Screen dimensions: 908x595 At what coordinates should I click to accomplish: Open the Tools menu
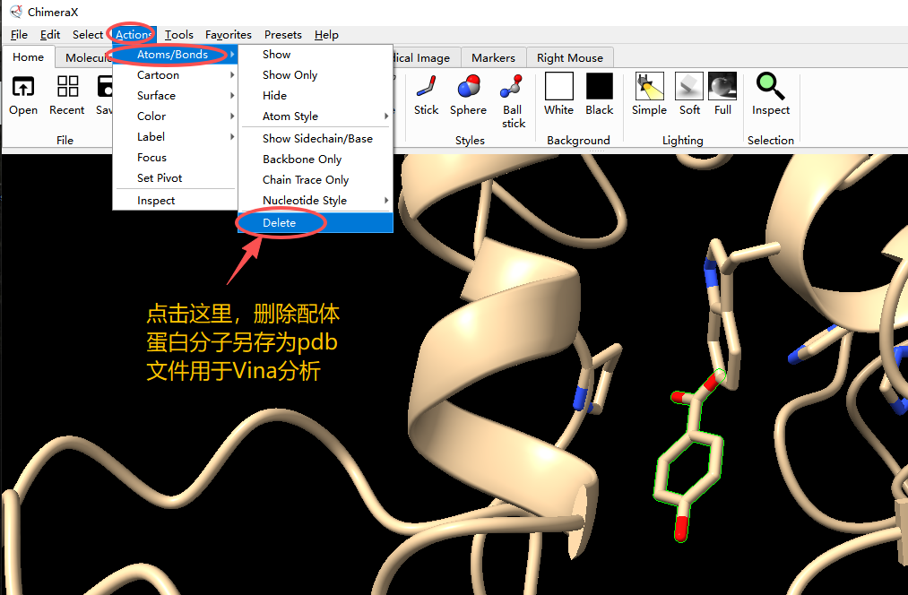(x=178, y=35)
